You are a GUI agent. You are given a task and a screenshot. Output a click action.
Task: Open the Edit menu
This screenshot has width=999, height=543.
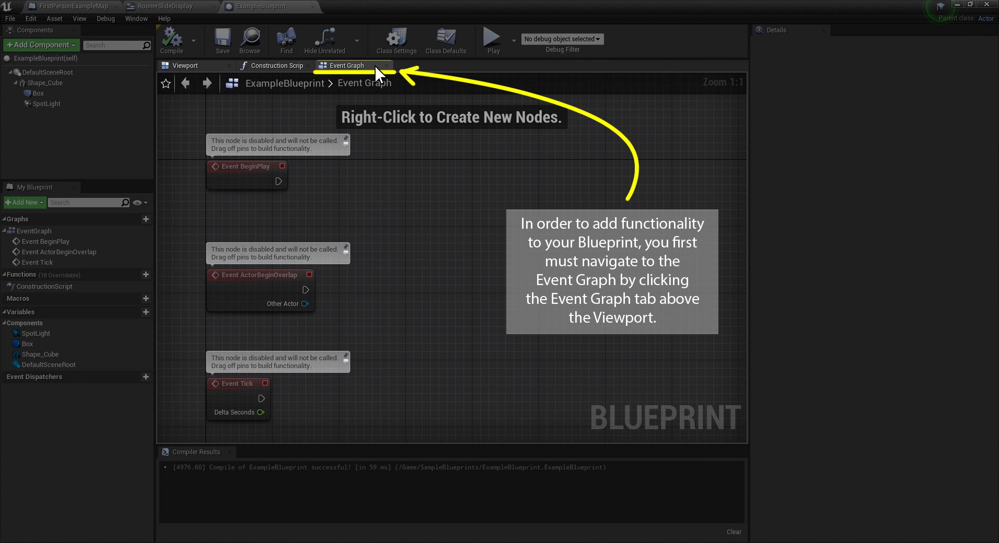click(x=31, y=19)
